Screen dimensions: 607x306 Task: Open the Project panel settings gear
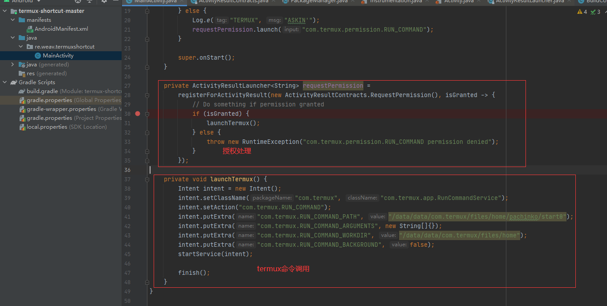point(103,2)
